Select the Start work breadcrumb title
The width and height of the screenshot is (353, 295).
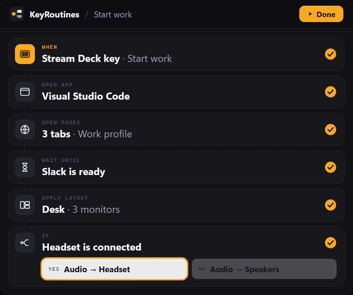click(x=113, y=15)
